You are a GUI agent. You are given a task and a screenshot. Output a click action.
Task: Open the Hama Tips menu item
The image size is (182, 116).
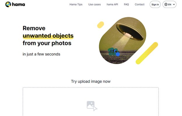(x=76, y=5)
